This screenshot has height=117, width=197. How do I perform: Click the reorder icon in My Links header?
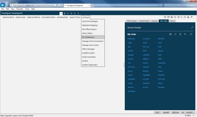[185, 34]
